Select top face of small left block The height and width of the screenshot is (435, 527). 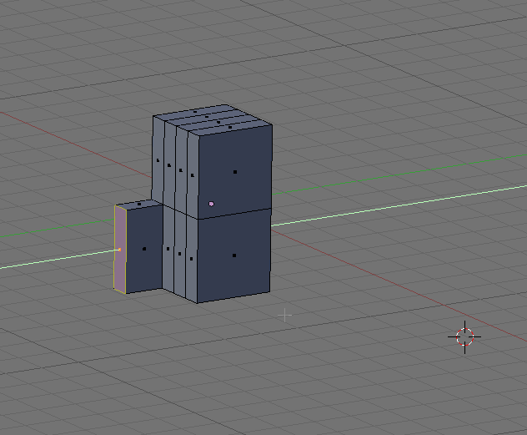[139, 205]
